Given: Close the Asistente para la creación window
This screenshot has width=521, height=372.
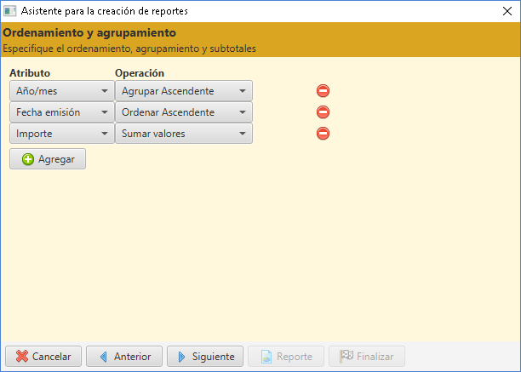Looking at the screenshot, I should [x=507, y=11].
